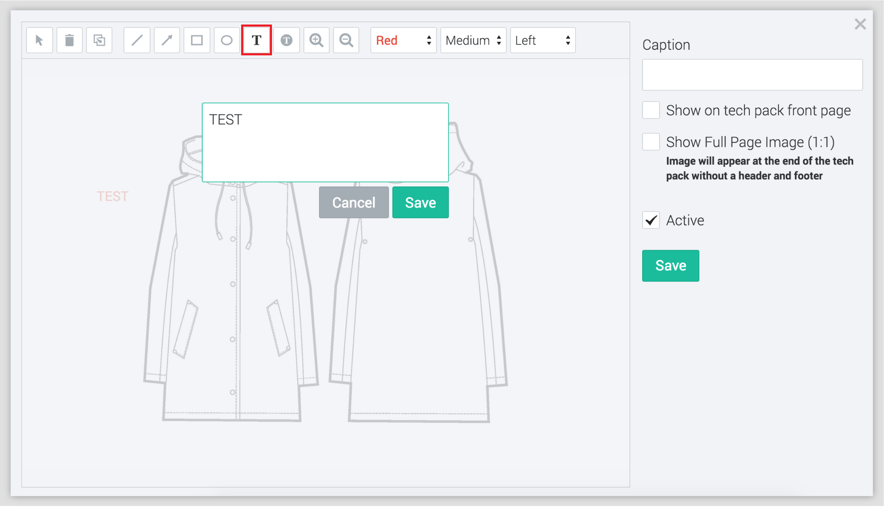Select the pointer selection tool

[x=39, y=40]
